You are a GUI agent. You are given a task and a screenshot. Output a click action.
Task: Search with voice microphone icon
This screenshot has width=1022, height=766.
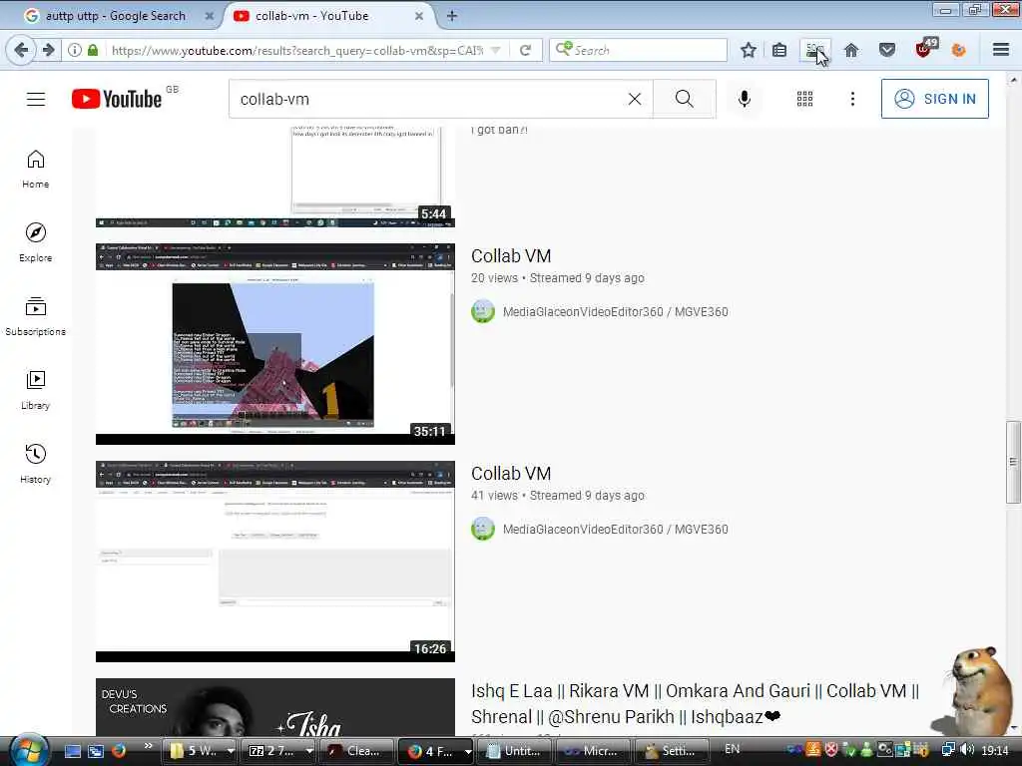tap(744, 99)
